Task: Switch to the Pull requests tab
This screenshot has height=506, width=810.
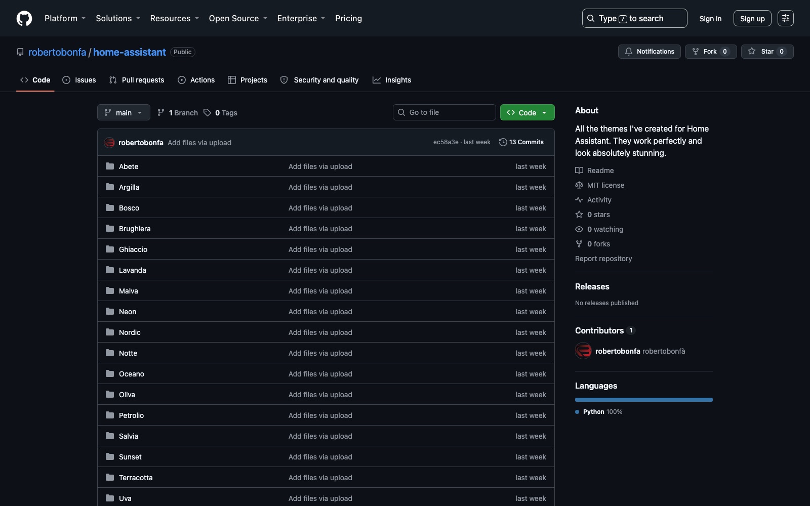Action: 137,80
